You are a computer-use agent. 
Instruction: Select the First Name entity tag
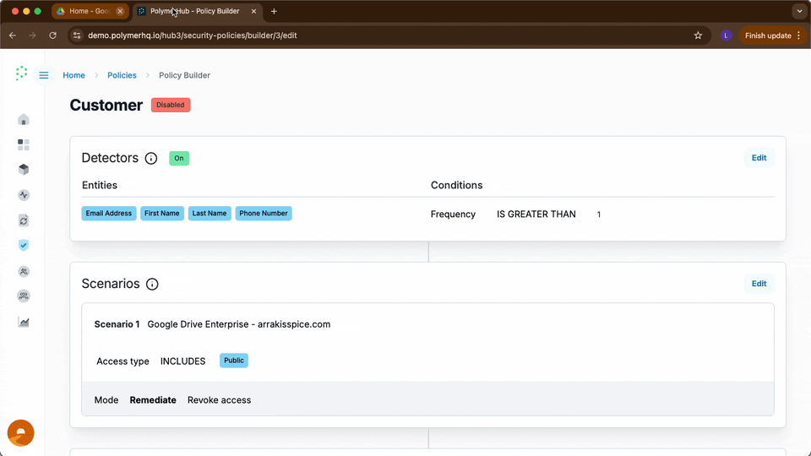tap(162, 214)
